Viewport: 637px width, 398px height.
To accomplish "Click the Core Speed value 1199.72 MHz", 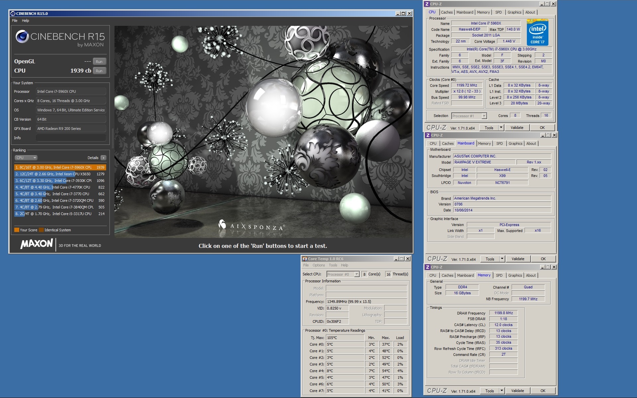I will pyautogui.click(x=467, y=85).
